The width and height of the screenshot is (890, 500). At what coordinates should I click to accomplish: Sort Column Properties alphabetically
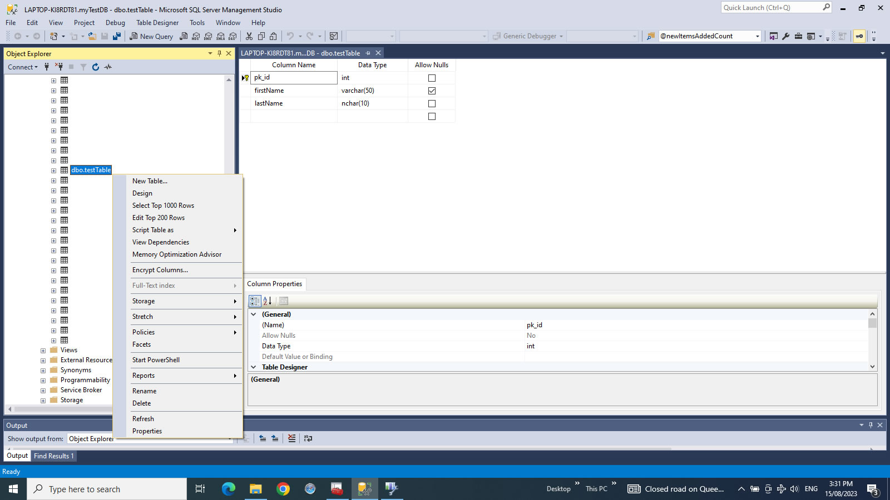(x=268, y=301)
